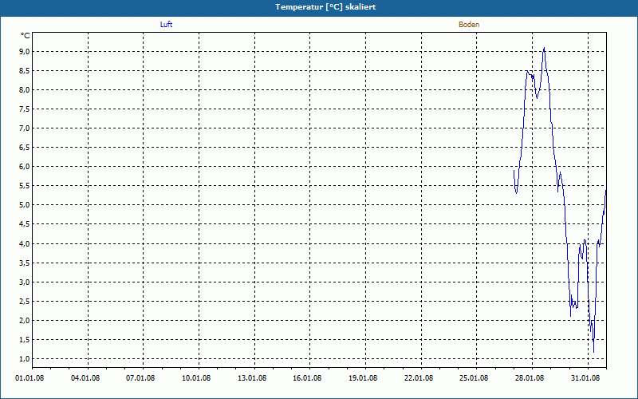Click the blue curve peak above 9,0
The height and width of the screenshot is (399, 638).
click(x=544, y=49)
